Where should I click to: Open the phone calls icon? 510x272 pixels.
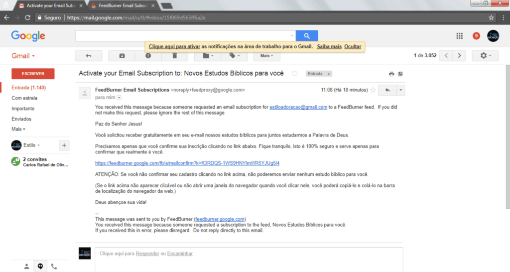coord(54,267)
